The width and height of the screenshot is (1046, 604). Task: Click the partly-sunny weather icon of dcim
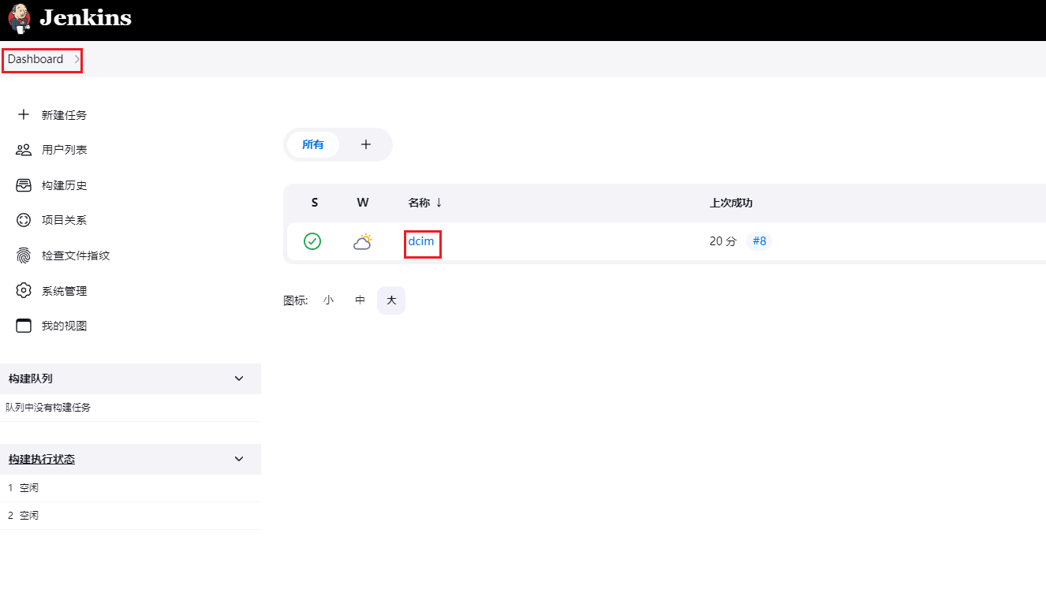(363, 241)
